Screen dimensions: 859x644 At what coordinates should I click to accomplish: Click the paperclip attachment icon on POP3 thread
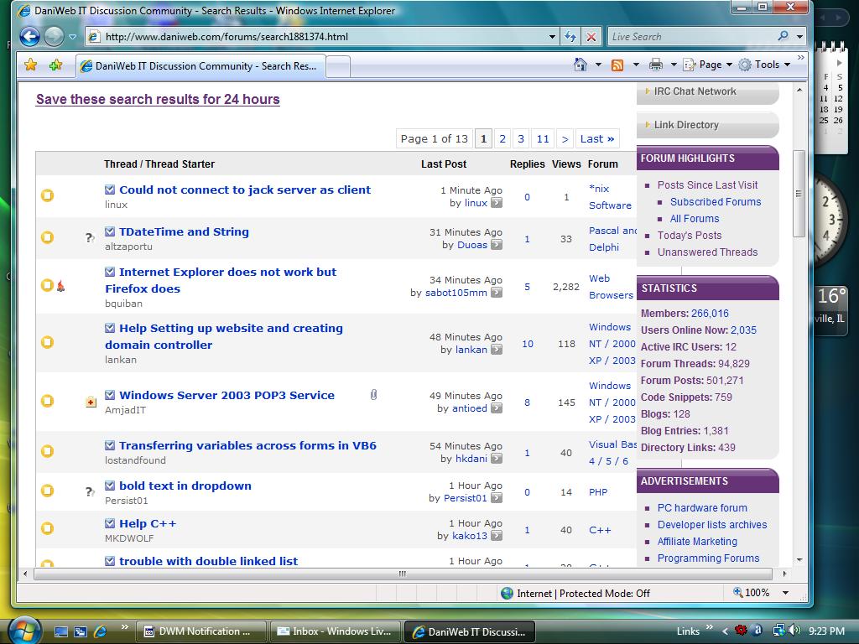pos(373,394)
